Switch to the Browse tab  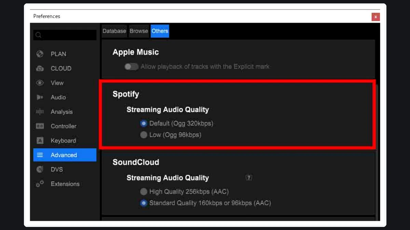[x=139, y=31]
